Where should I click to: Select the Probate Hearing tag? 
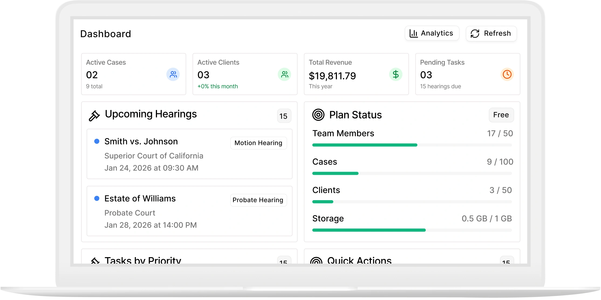tap(258, 200)
